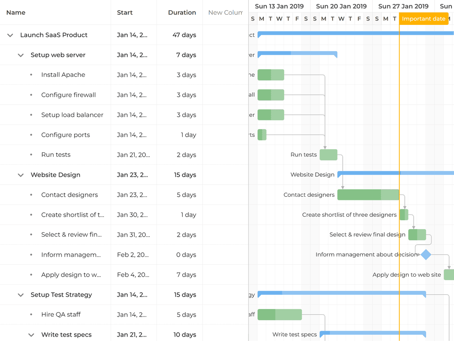Click the Run tests task bar
This screenshot has height=341, width=454.
click(x=328, y=155)
